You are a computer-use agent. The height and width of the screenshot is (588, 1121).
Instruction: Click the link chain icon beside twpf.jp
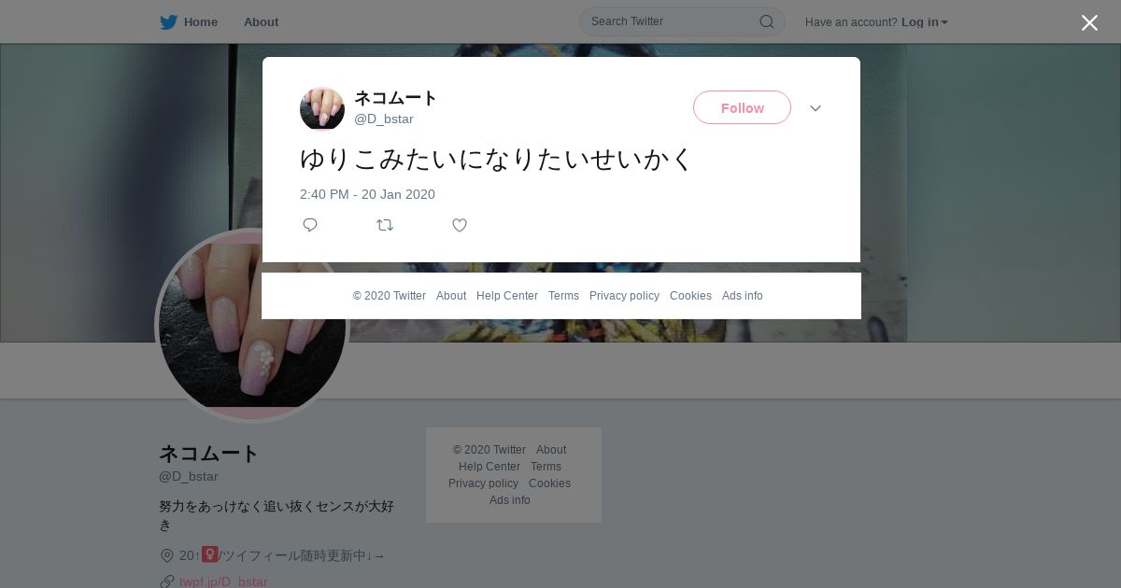pyautogui.click(x=167, y=581)
